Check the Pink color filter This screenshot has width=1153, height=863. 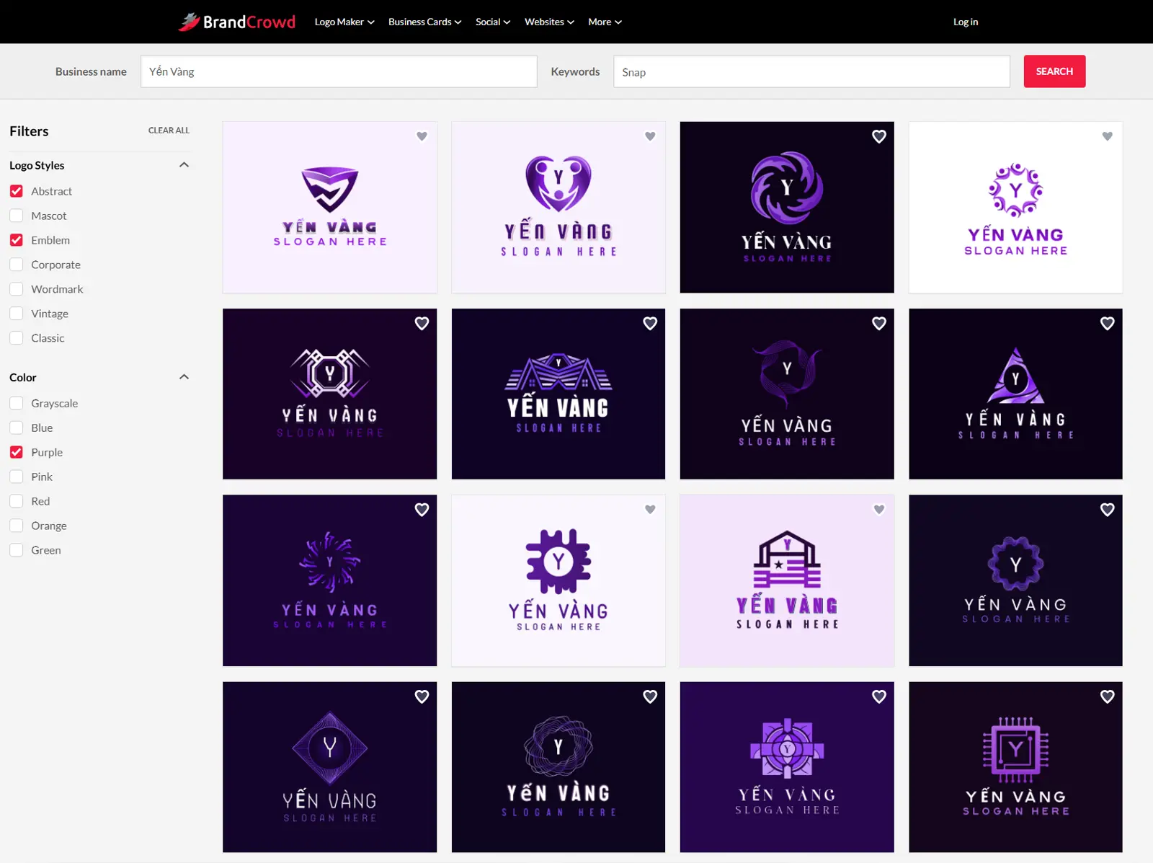tap(17, 477)
